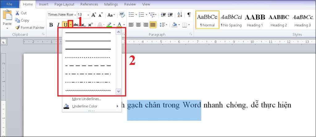Apply the Heading 1 style

[x=255, y=20]
